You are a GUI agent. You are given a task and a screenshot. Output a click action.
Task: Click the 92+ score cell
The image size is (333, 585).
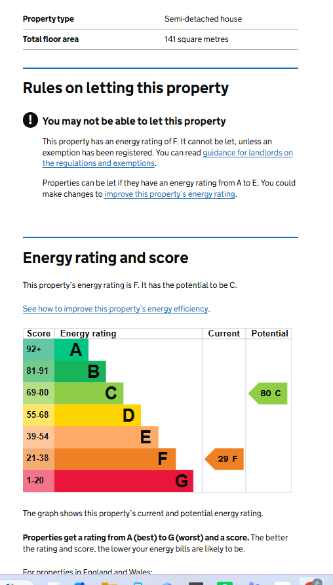coord(39,350)
